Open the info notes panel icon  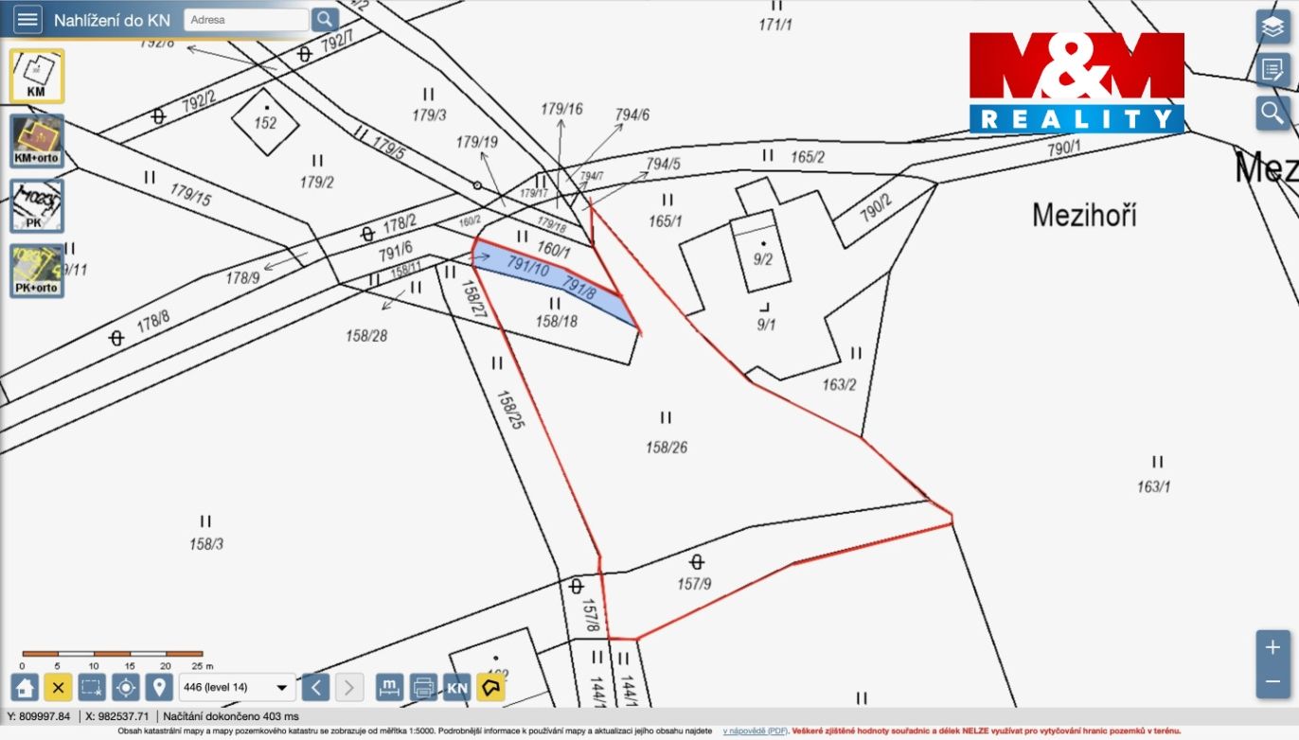point(1272,70)
